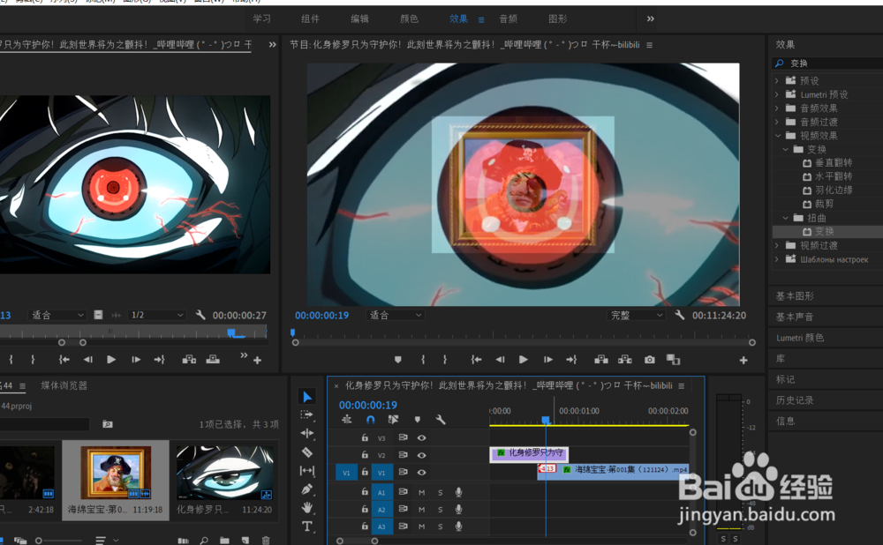883x545 pixels.
Task: Pick the Razor tool
Action: (x=307, y=452)
